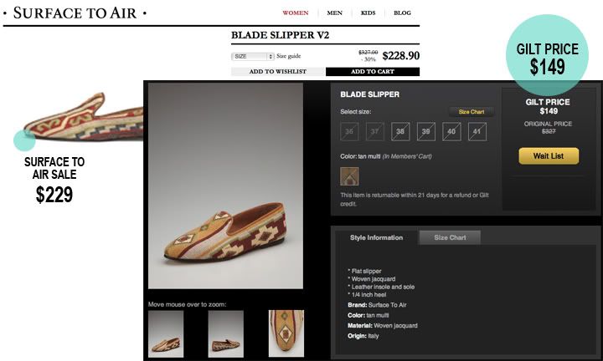
Task: Switch to Style Information tab
Action: [376, 237]
